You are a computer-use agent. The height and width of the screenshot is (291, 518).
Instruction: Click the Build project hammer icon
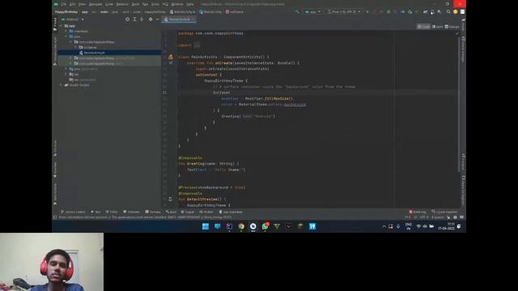click(x=297, y=11)
